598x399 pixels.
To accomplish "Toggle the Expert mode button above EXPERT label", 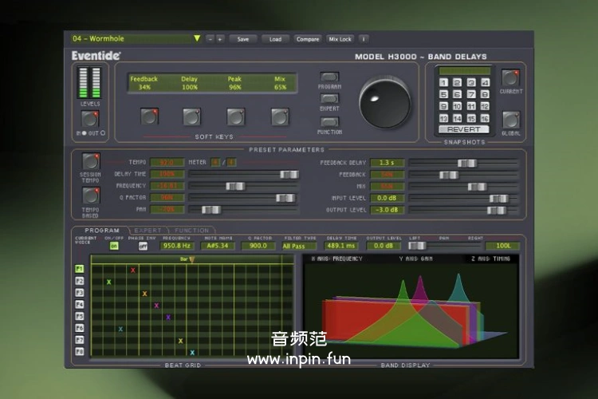I will point(329,98).
